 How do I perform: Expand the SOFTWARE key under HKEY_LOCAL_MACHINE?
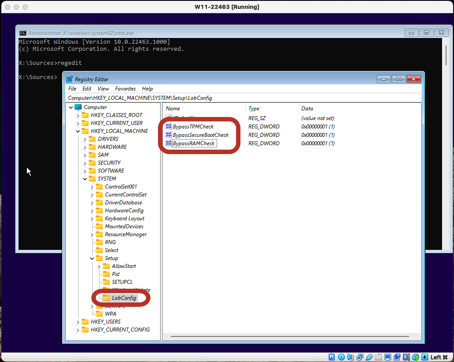tap(85, 171)
